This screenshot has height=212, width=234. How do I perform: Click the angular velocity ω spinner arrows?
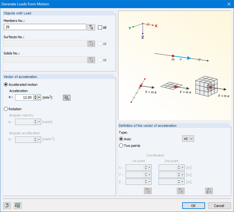coord(35,122)
